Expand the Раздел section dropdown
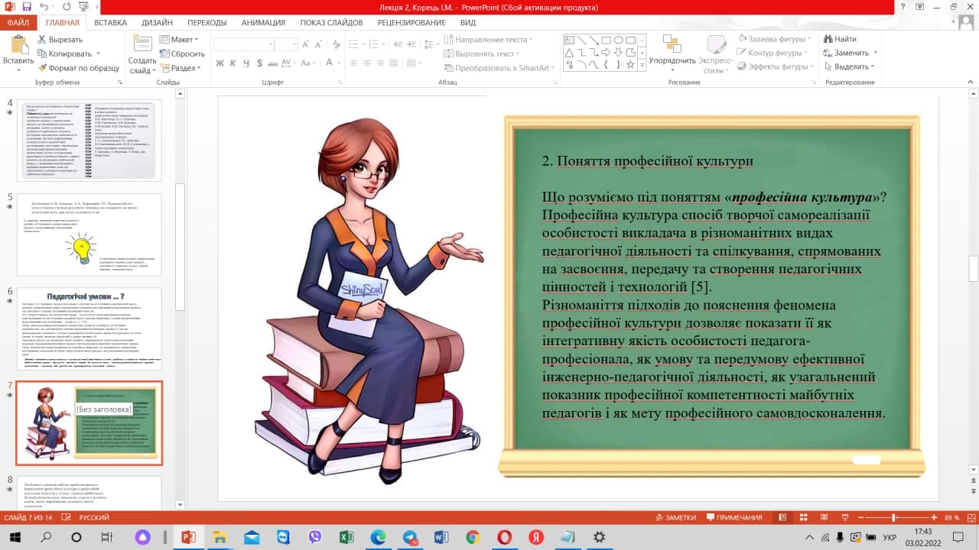The height and width of the screenshot is (550, 979). coord(180,68)
